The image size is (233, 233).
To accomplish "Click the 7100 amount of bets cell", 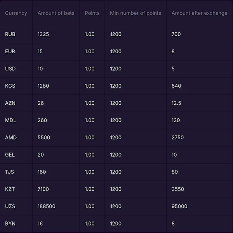I will tap(43, 189).
